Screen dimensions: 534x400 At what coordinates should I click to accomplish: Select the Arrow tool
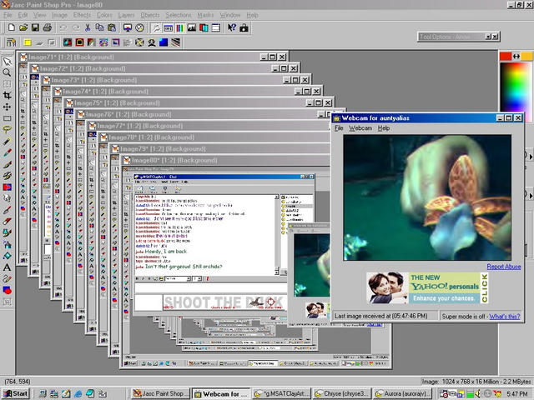pyautogui.click(x=7, y=62)
